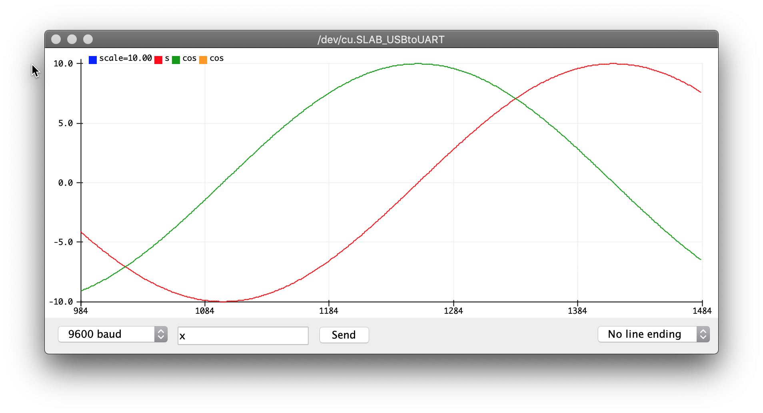Click the blue scale=10.00 legend swatch
Image resolution: width=763 pixels, height=413 pixels.
93,60
